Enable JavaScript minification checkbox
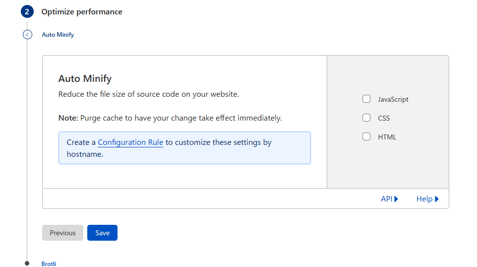Screen dimensions: 477x267 [366, 99]
